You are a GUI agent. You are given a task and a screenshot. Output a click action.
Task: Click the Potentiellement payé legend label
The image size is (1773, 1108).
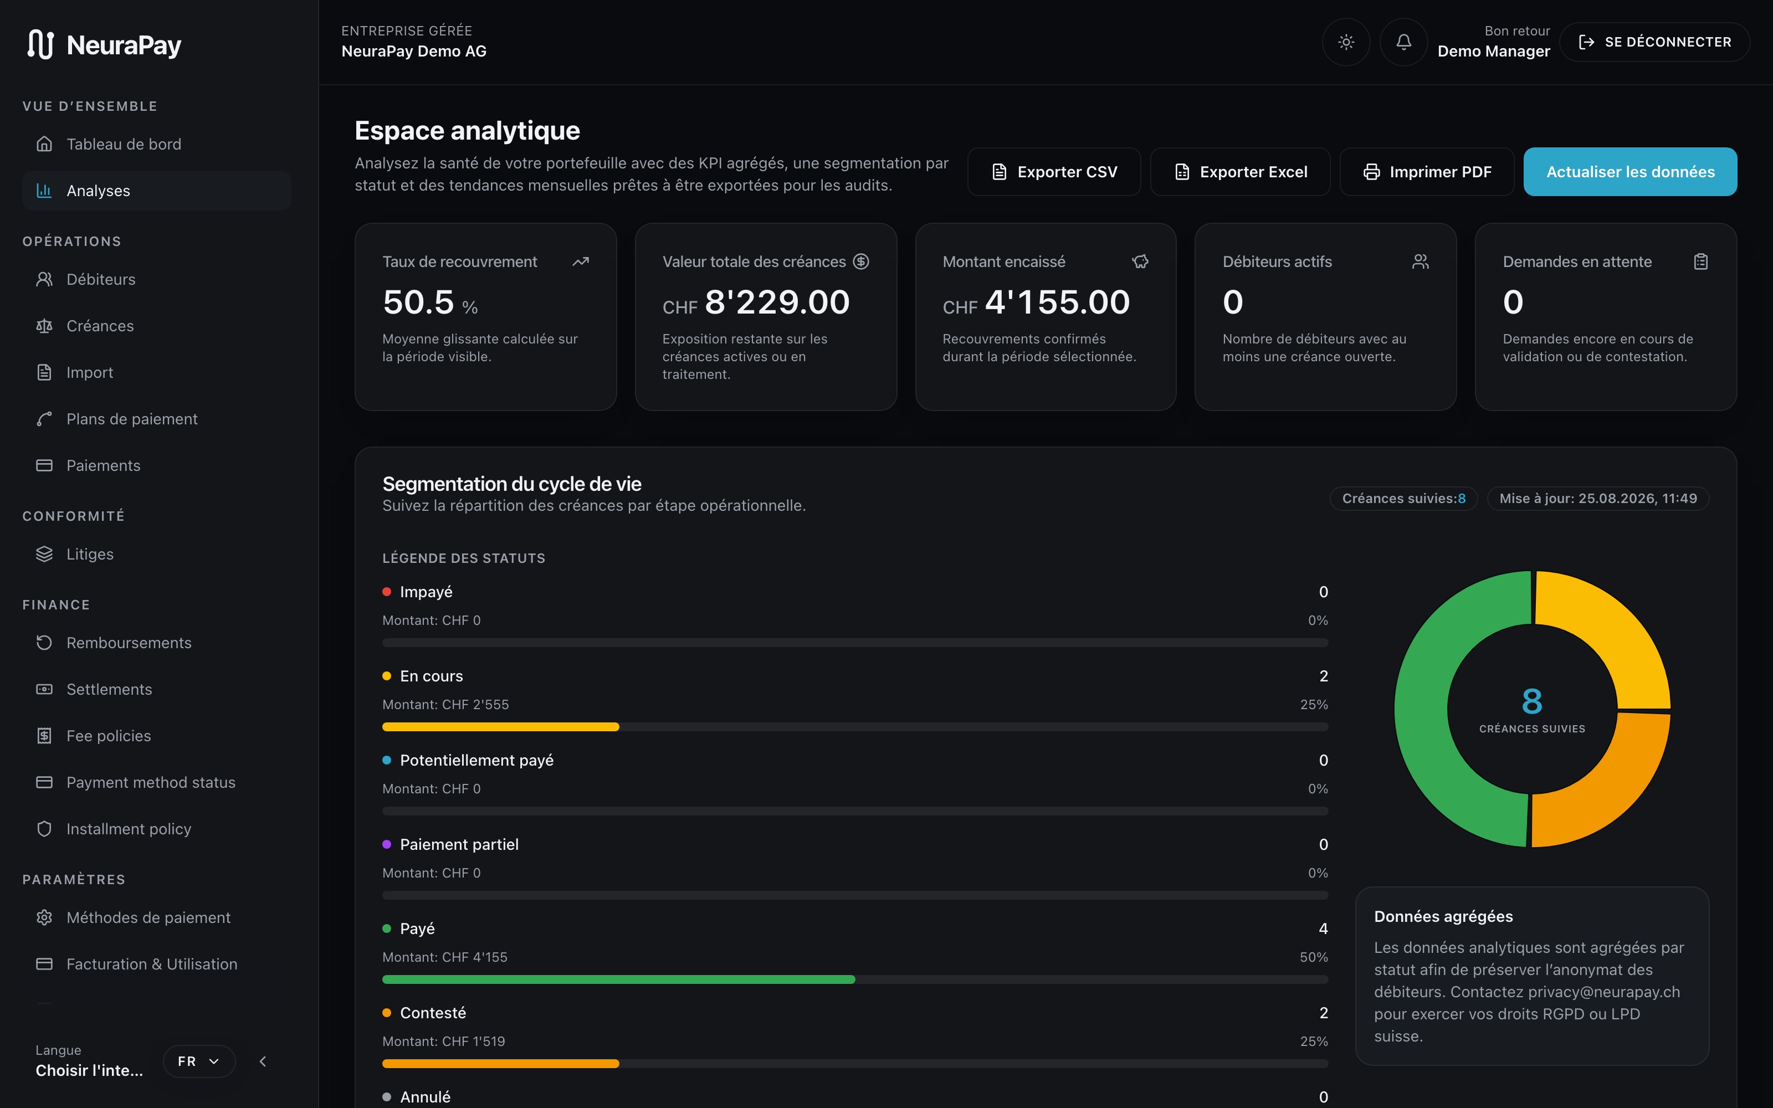click(x=477, y=761)
